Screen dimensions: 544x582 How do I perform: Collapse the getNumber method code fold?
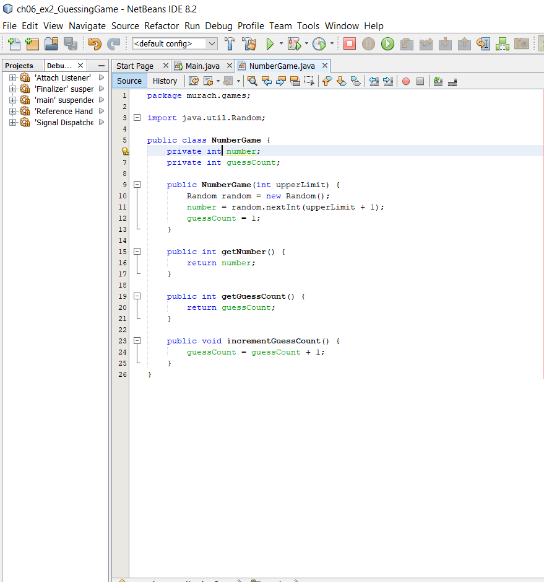tap(137, 251)
